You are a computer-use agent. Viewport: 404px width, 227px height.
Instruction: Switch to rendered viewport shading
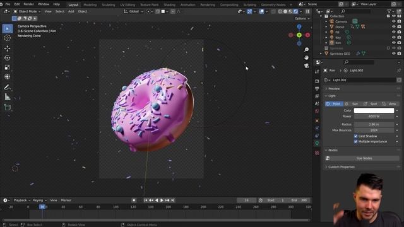click(295, 11)
